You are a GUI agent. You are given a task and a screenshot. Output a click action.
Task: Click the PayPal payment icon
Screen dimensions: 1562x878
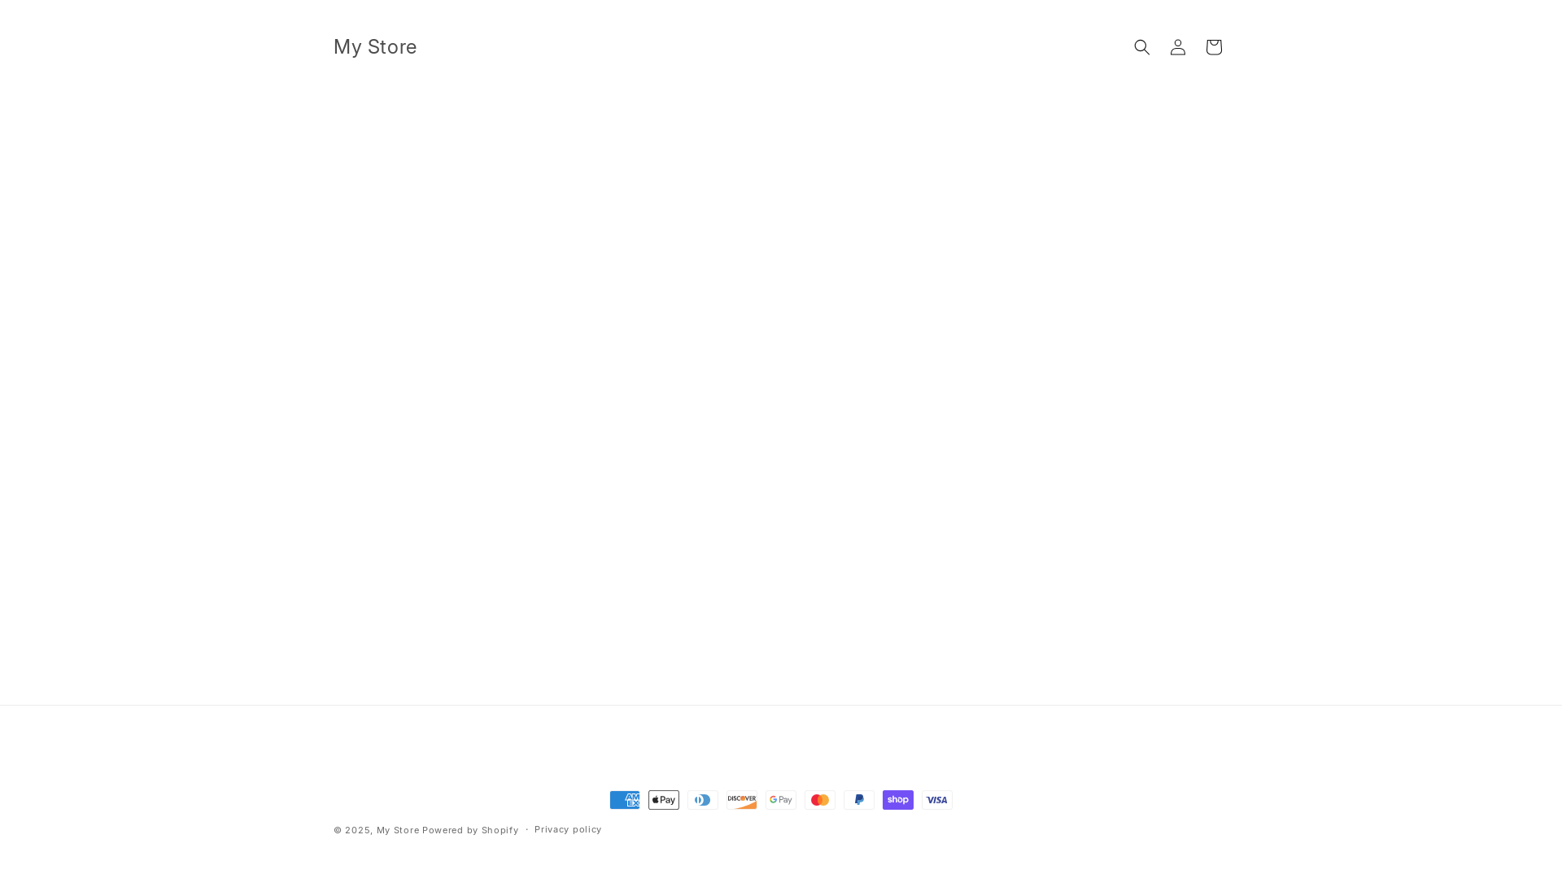pyautogui.click(x=859, y=800)
